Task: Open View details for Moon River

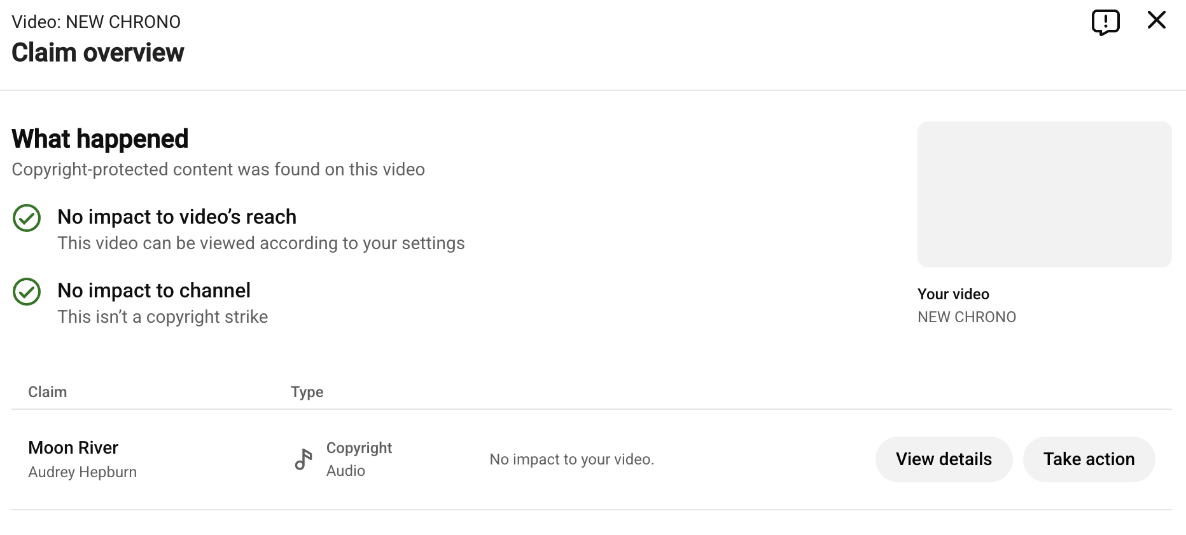Action: tap(944, 459)
